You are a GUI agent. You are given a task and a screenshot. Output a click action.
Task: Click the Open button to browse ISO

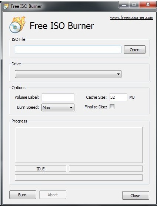135,50
